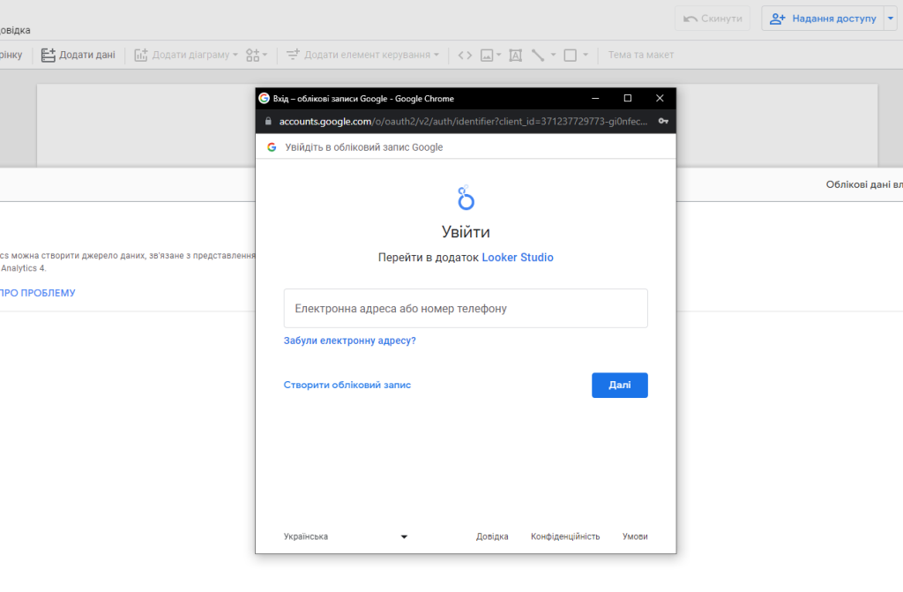903x592 pixels.
Task: Open the Додати елемент керування dropdown
Action: [x=363, y=55]
